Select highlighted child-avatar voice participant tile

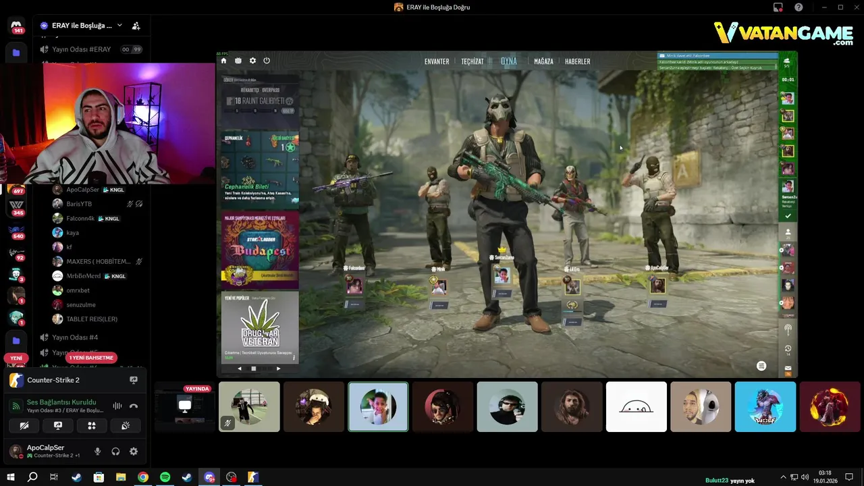coord(378,406)
